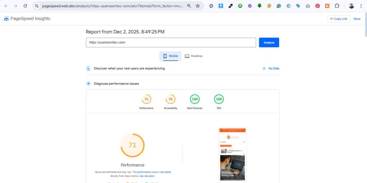Click the PageSpeed Insights logo

coord(27,19)
